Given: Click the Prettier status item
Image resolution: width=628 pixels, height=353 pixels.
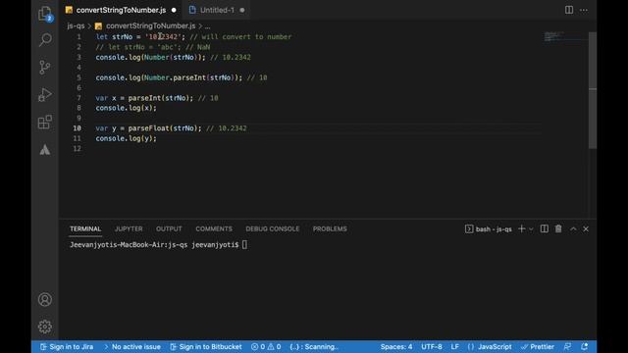Looking at the screenshot, I should [x=538, y=346].
